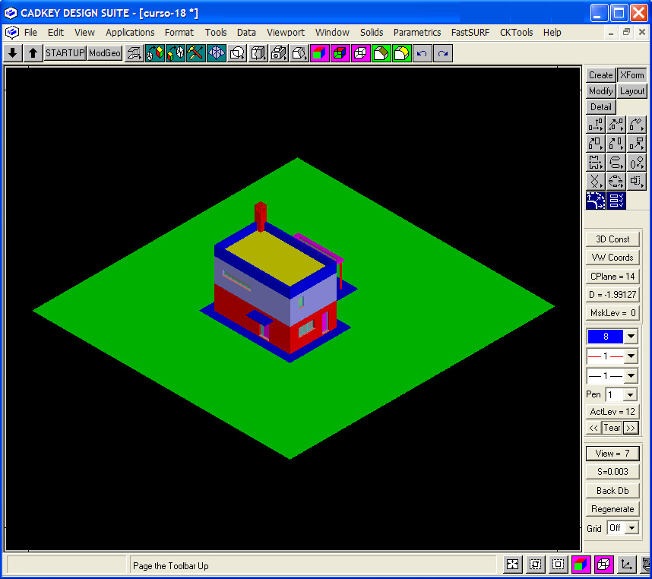
Task: Click the X-shaped mirror transform icon
Action: pos(596,182)
